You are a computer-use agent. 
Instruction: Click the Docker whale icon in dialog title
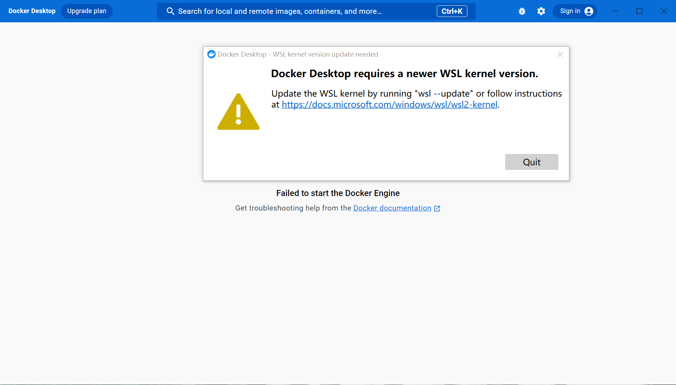point(212,54)
